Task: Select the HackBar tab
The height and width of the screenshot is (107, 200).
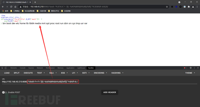Action: tap(91, 68)
